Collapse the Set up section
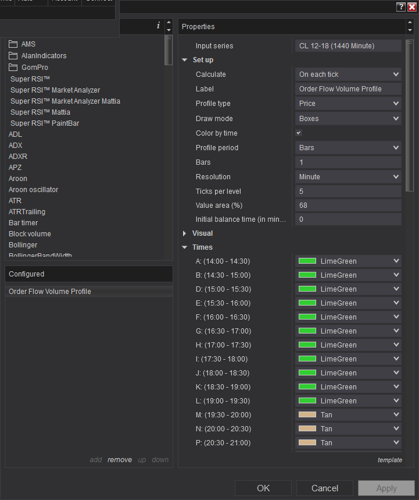The width and height of the screenshot is (419, 500). 185,60
